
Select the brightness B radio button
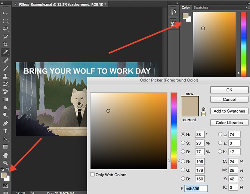183,151
